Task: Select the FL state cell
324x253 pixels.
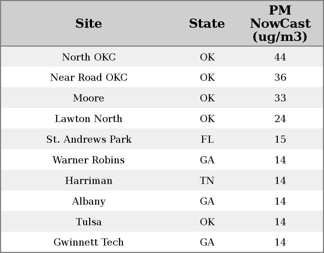Action: pos(207,139)
